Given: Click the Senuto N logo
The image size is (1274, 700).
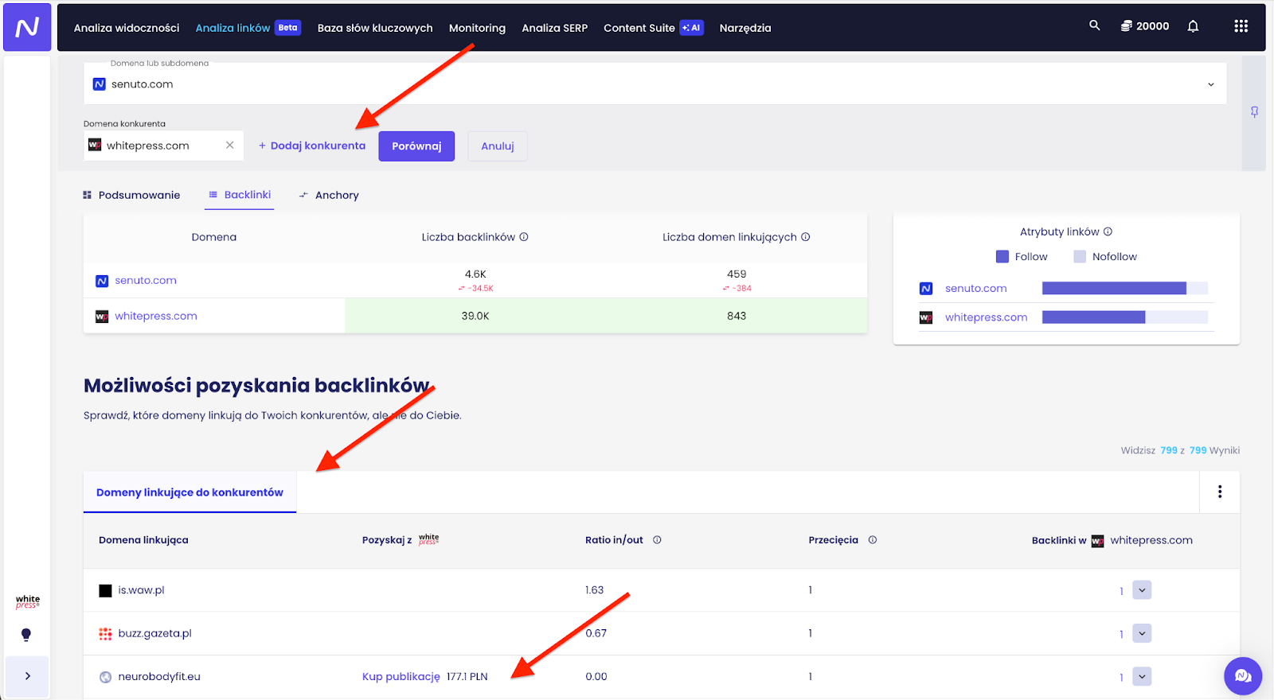Looking at the screenshot, I should coord(27,27).
